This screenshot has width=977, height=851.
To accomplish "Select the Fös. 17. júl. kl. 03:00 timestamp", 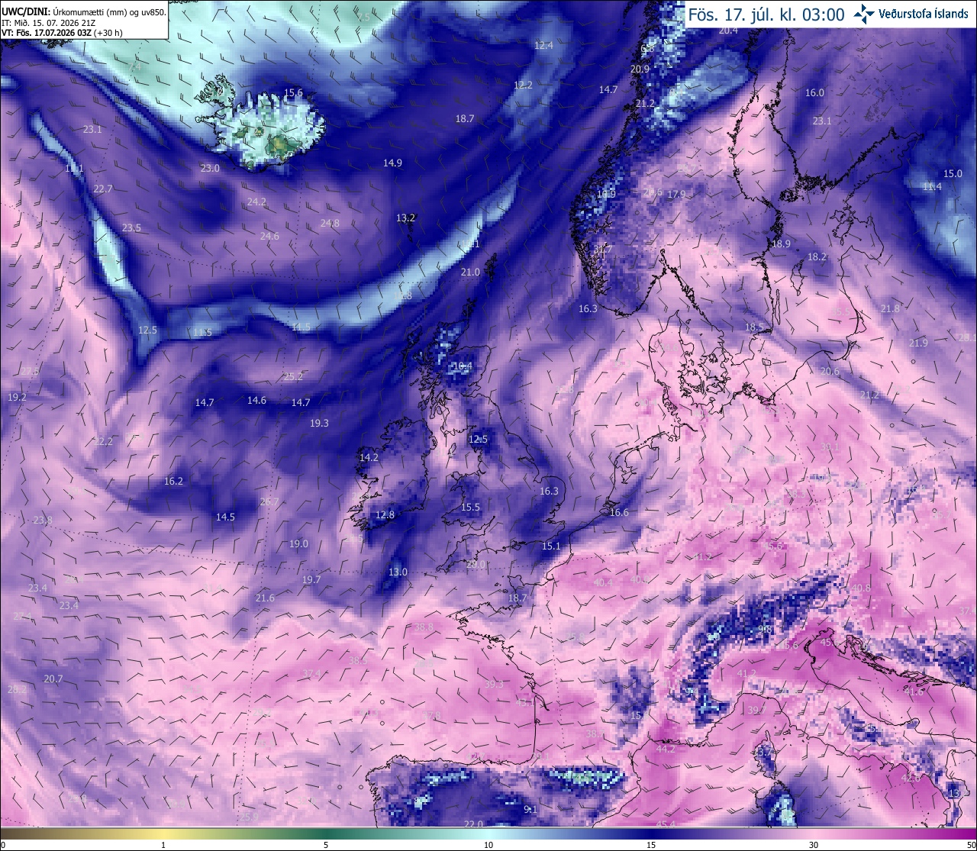I will (x=766, y=15).
